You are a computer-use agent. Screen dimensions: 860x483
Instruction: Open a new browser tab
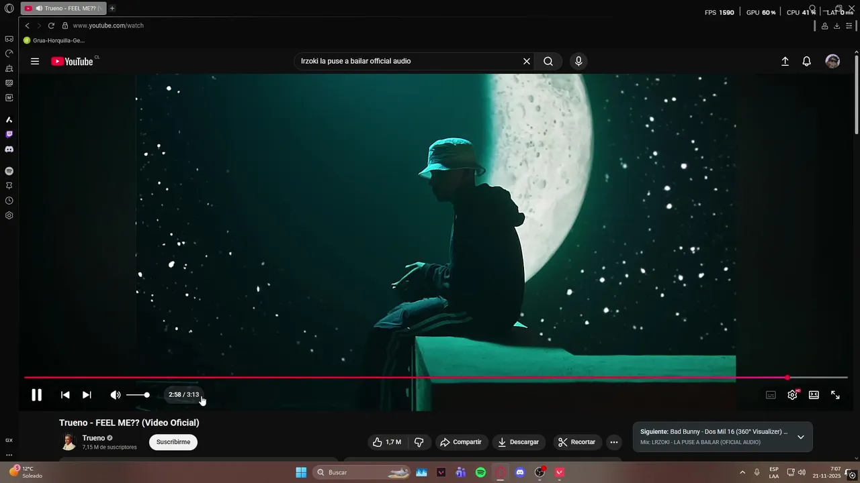(x=112, y=8)
